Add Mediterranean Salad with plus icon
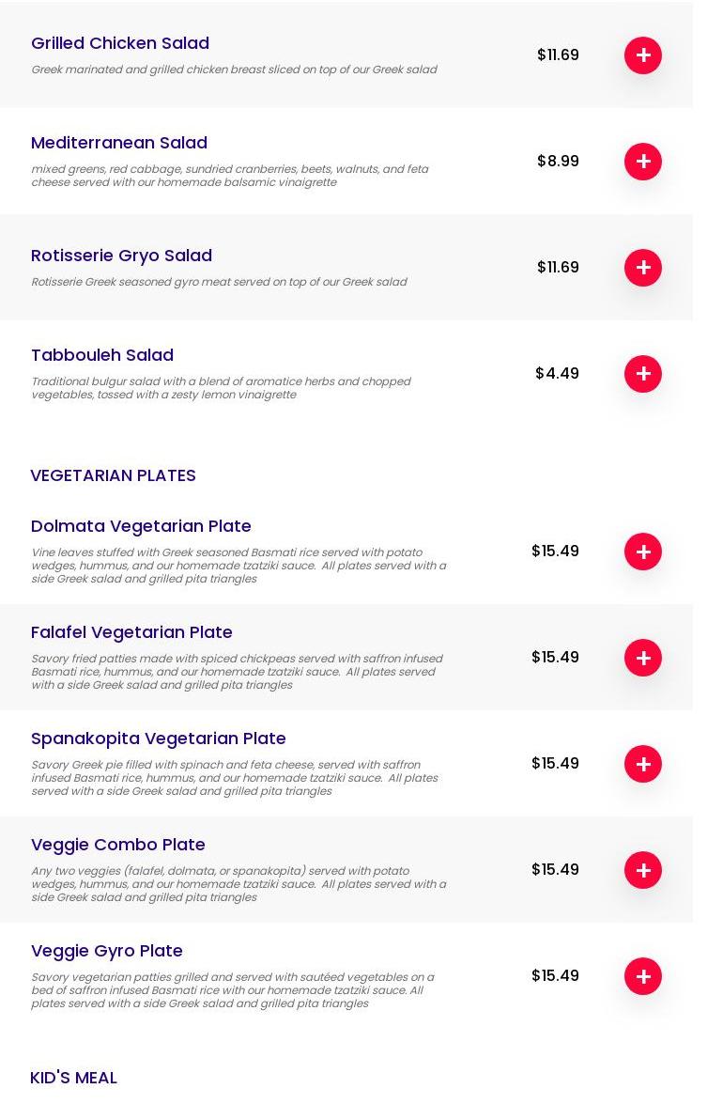This screenshot has height=1104, width=723. [x=643, y=162]
